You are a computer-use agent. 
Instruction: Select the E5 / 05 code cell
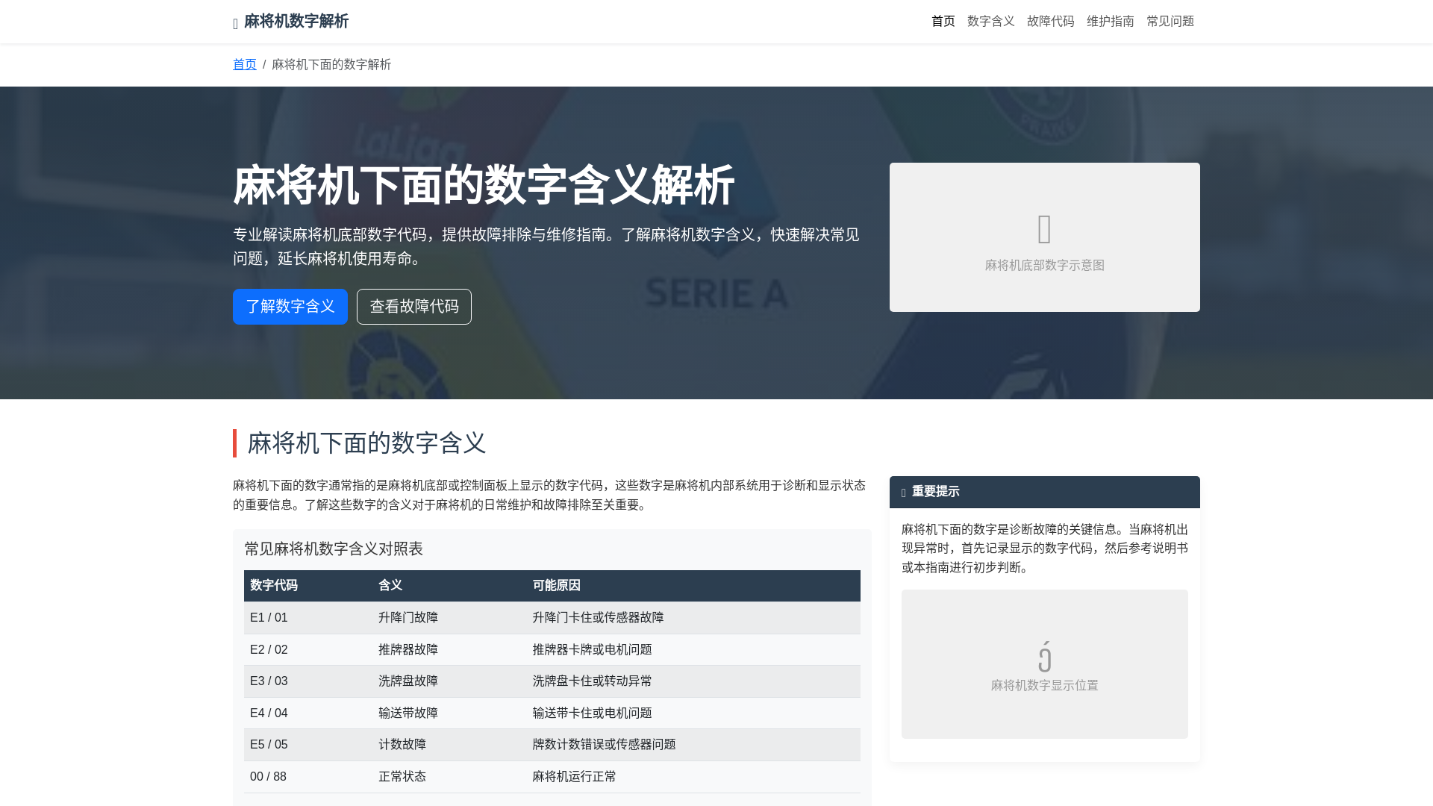coord(308,745)
